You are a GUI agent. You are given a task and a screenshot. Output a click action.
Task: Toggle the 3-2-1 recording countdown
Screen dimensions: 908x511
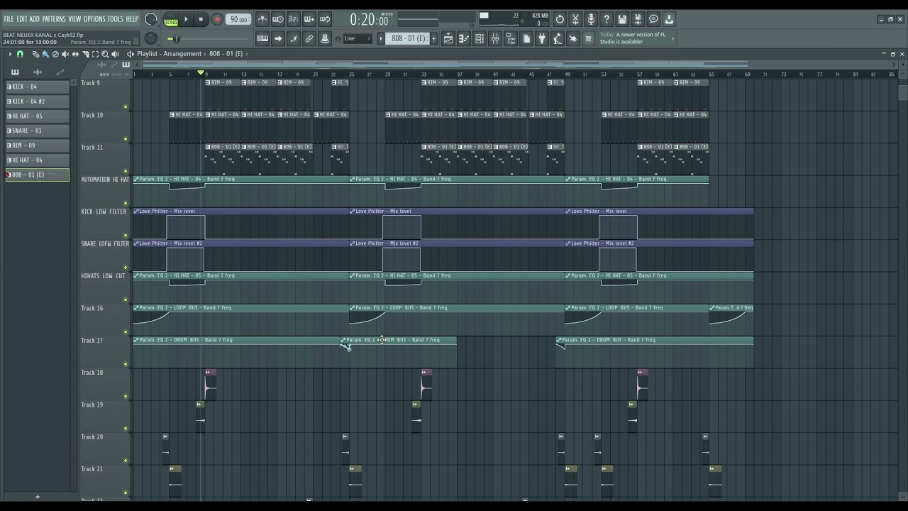pos(294,20)
